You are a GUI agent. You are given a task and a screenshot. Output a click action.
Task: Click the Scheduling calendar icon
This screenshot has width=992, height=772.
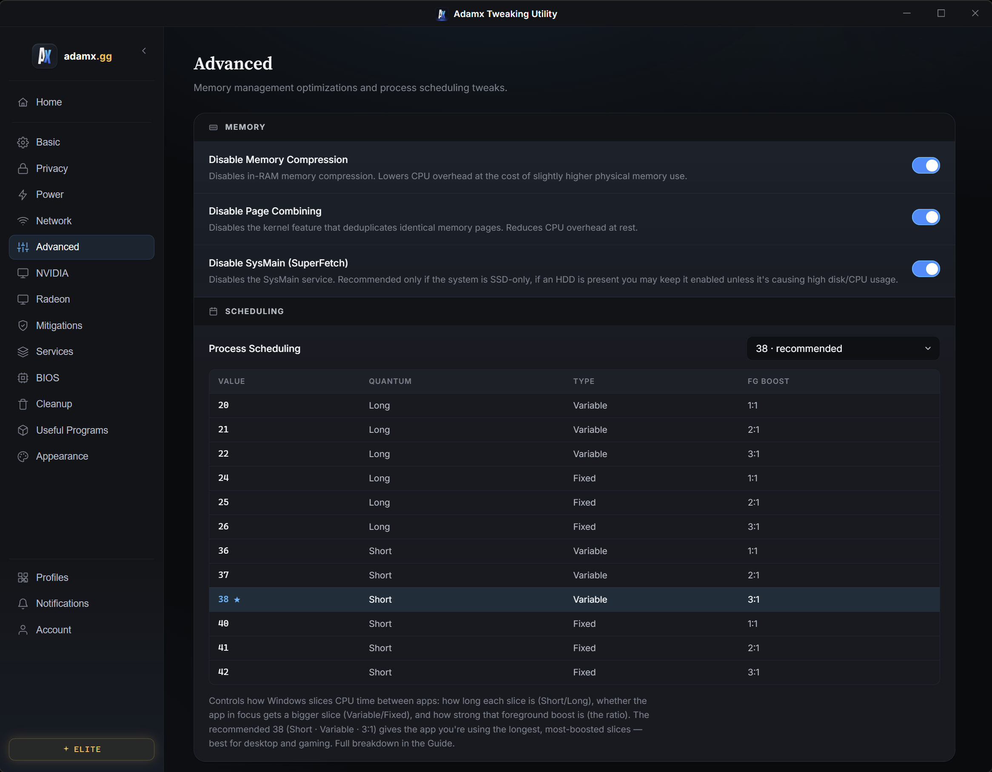213,311
